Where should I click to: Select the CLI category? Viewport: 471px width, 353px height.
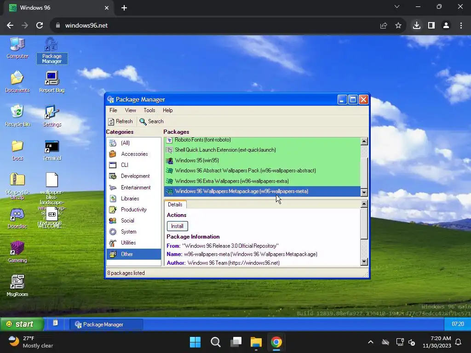[x=134, y=165]
